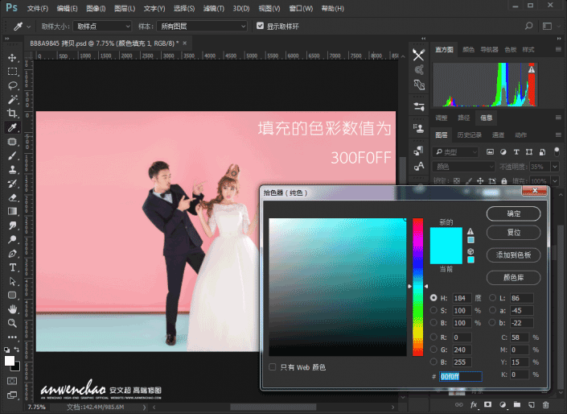Select the Move tool
The width and height of the screenshot is (567, 414).
(x=13, y=58)
